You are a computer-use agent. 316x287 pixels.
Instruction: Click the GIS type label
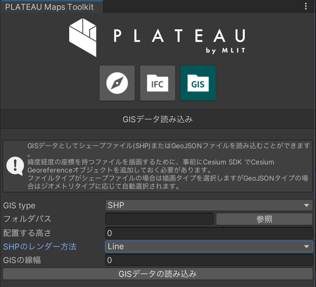[x=19, y=206]
